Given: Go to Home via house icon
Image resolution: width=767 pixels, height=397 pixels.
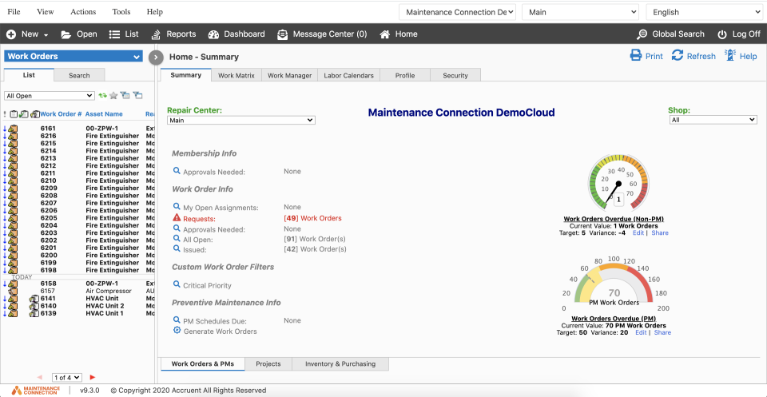Looking at the screenshot, I should point(385,34).
